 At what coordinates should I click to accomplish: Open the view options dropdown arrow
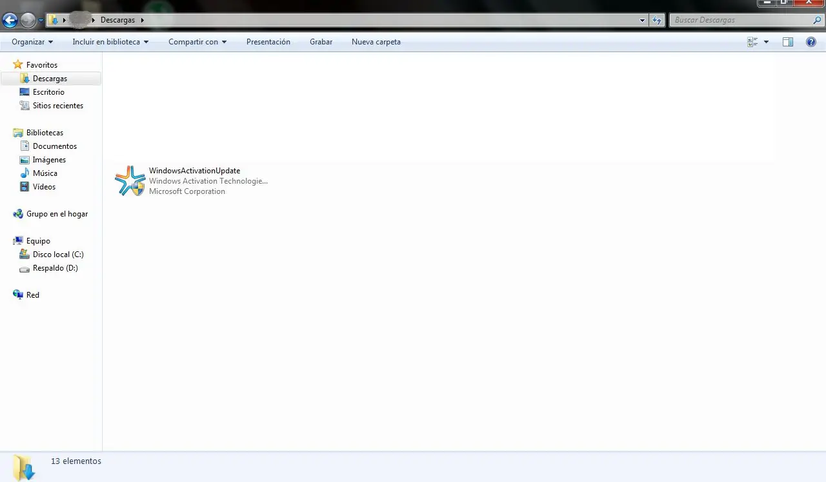tap(766, 42)
